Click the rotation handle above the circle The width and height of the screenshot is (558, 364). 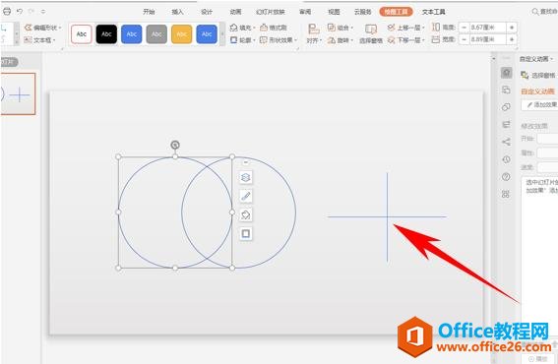coord(175,145)
